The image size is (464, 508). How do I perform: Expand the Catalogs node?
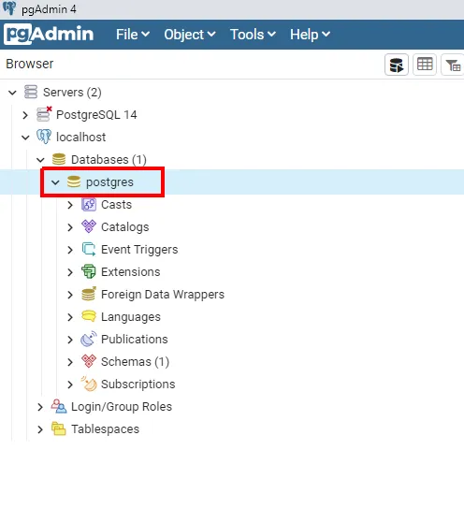[70, 227]
